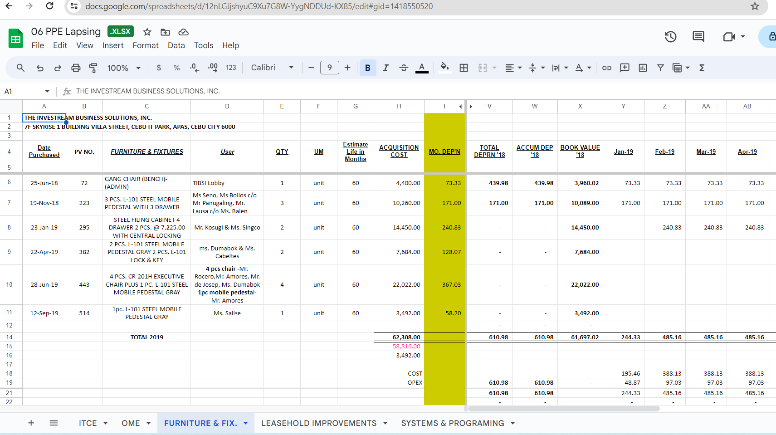Open version history clock icon

pos(670,37)
